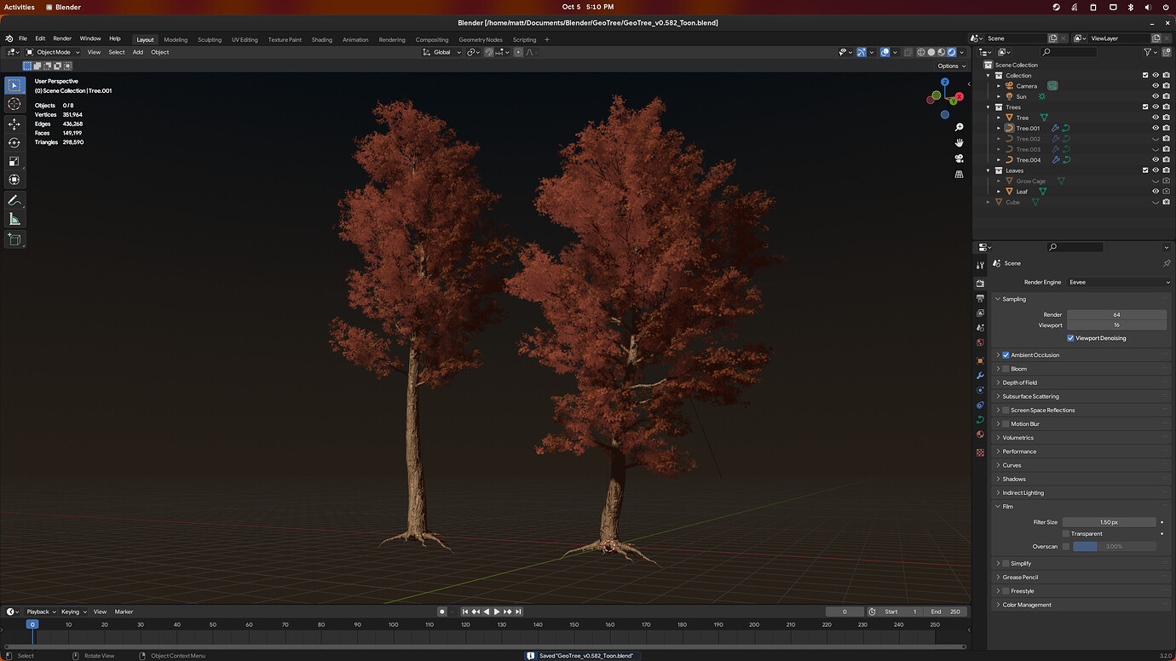This screenshot has height=661, width=1176.
Task: Enable the Bloom checkbox
Action: 1006,369
